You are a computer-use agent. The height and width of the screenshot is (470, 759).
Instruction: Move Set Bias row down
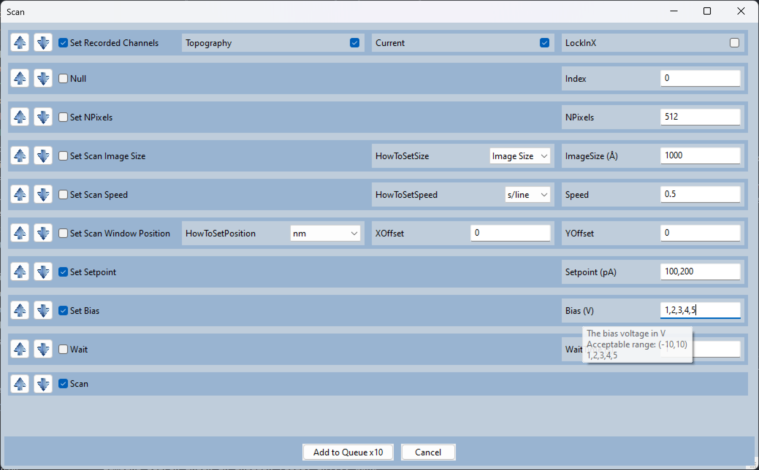[x=43, y=311]
